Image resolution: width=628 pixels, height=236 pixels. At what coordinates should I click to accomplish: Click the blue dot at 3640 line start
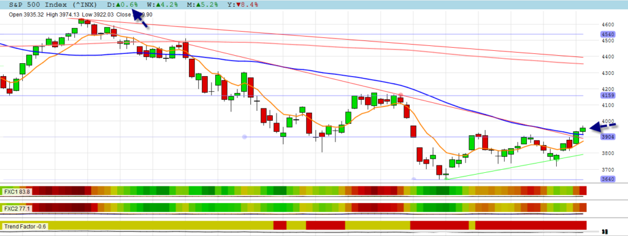(414, 179)
